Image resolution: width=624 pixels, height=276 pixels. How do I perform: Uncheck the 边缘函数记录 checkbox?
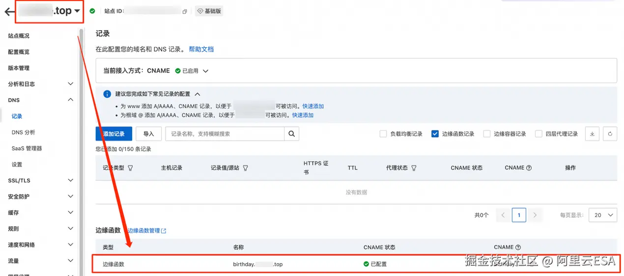(x=435, y=134)
